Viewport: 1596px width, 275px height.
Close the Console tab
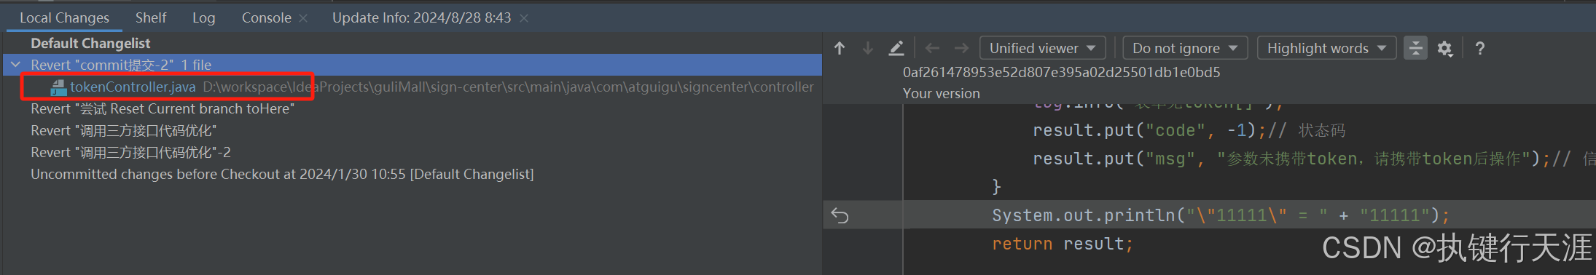(303, 17)
